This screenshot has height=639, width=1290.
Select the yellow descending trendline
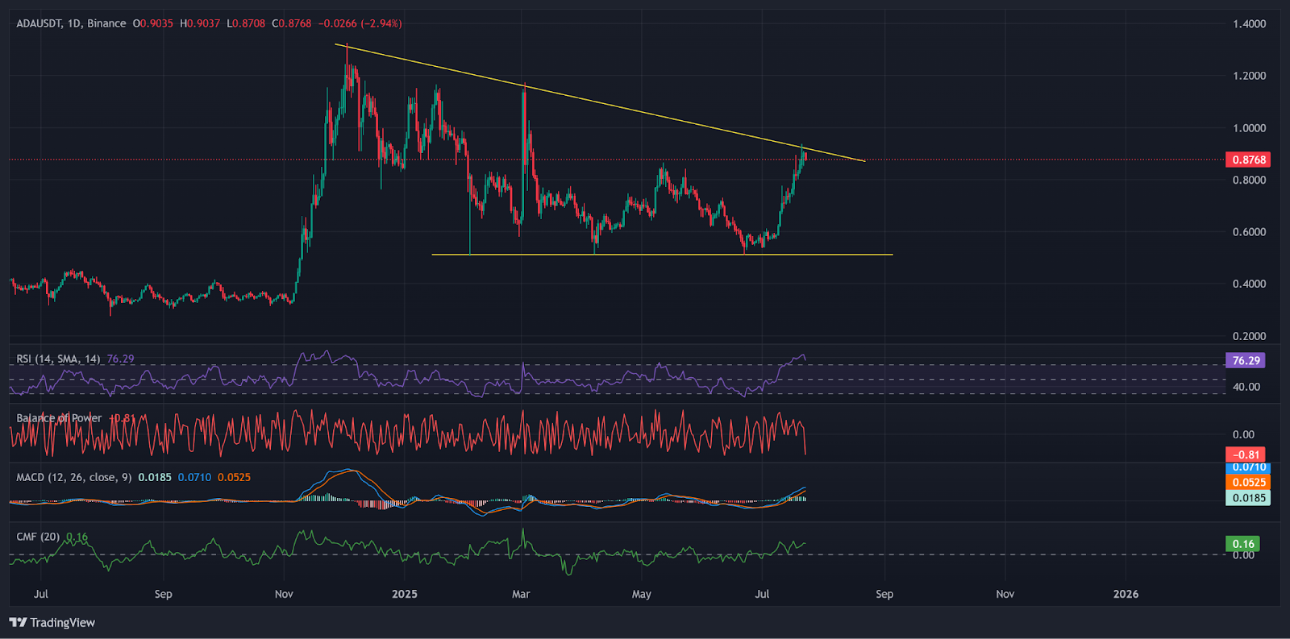(x=600, y=103)
